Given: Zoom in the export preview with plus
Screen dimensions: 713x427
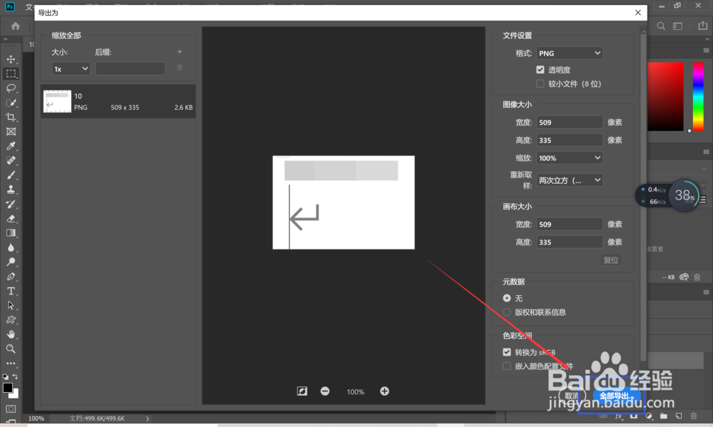Looking at the screenshot, I should tap(384, 391).
